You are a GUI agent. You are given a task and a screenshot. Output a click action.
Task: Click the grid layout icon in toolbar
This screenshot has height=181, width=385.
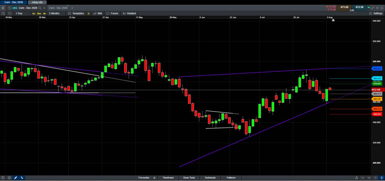[9, 13]
